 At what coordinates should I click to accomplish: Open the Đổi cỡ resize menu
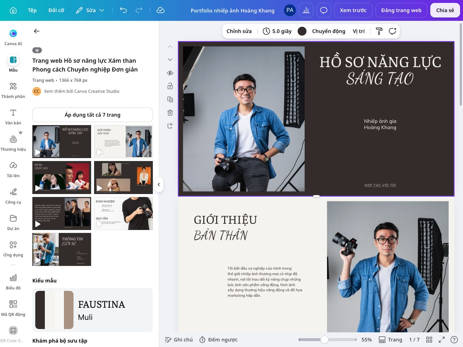tap(56, 10)
